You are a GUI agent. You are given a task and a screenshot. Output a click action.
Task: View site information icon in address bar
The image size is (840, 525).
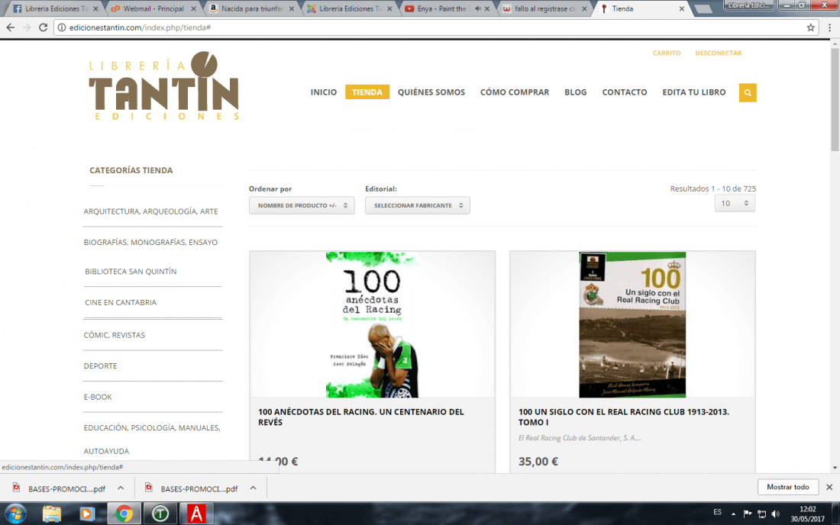pyautogui.click(x=62, y=27)
